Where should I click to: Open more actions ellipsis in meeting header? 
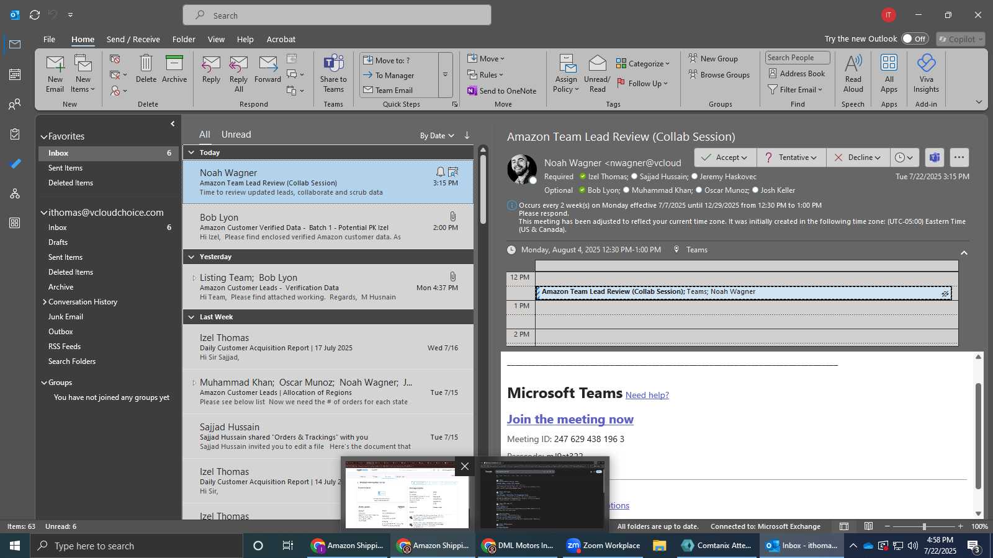click(x=959, y=157)
